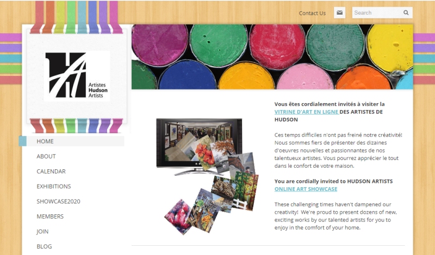Click the Hudson Artists logo
Viewport: 435px width, 255px height.
click(x=77, y=75)
